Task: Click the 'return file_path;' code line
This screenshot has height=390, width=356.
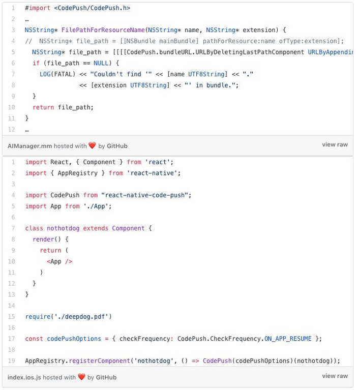Action: (63, 107)
